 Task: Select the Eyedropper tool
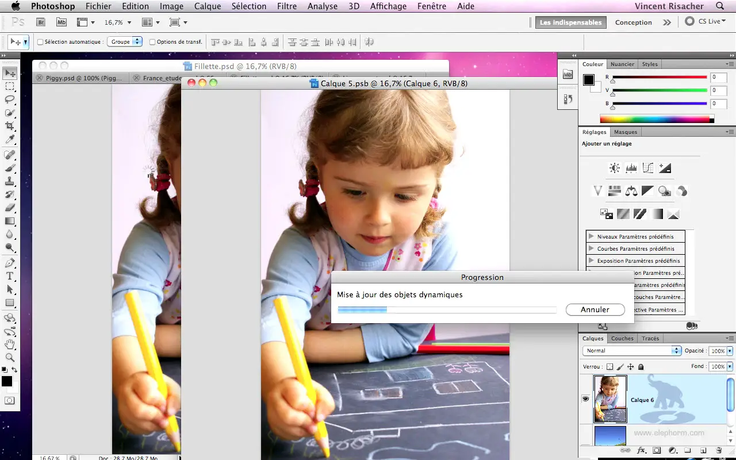[x=10, y=140]
